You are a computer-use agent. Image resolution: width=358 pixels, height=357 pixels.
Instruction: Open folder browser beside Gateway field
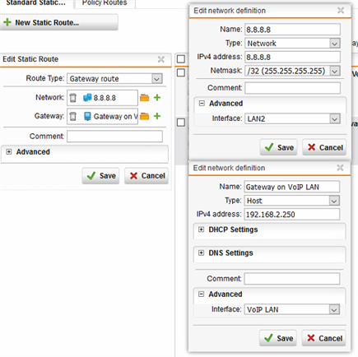pyautogui.click(x=145, y=116)
